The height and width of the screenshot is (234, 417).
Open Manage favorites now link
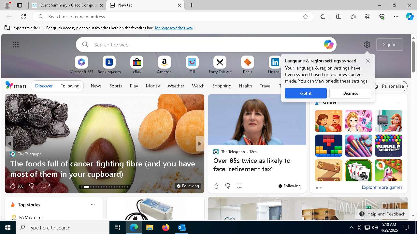point(174,28)
